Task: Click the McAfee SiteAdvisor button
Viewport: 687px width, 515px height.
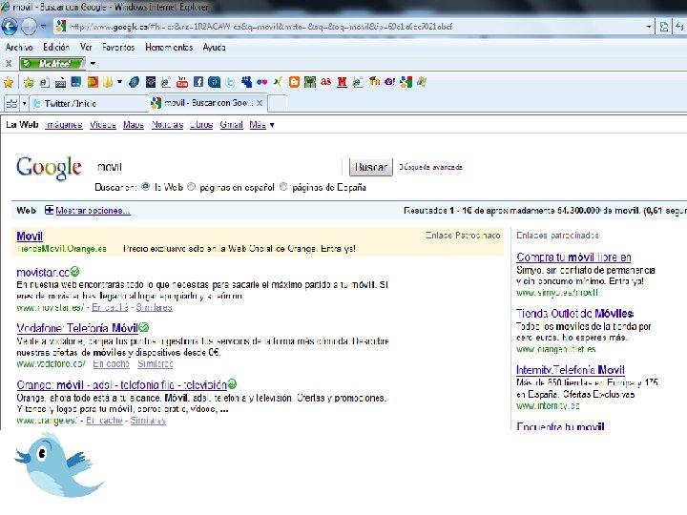Action: [x=52, y=64]
